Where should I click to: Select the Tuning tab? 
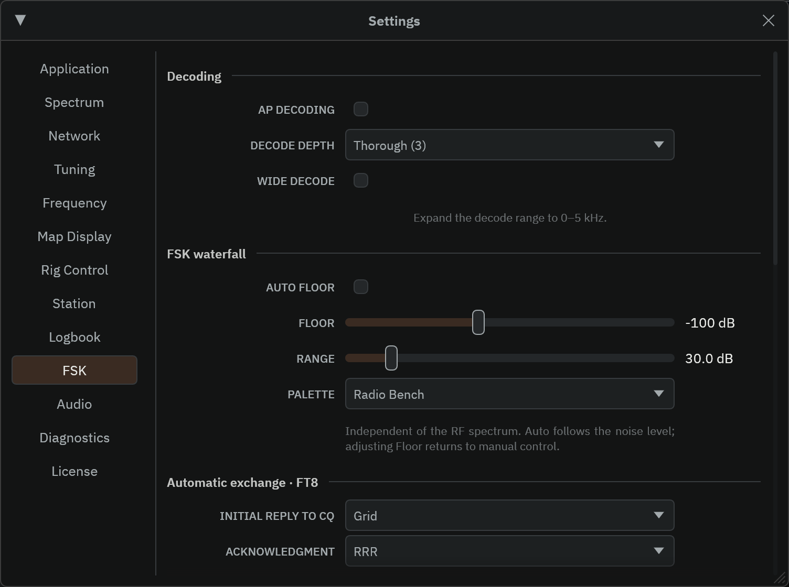74,169
